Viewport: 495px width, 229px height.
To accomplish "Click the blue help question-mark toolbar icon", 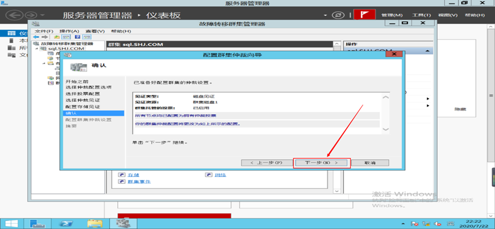I will click(x=77, y=37).
